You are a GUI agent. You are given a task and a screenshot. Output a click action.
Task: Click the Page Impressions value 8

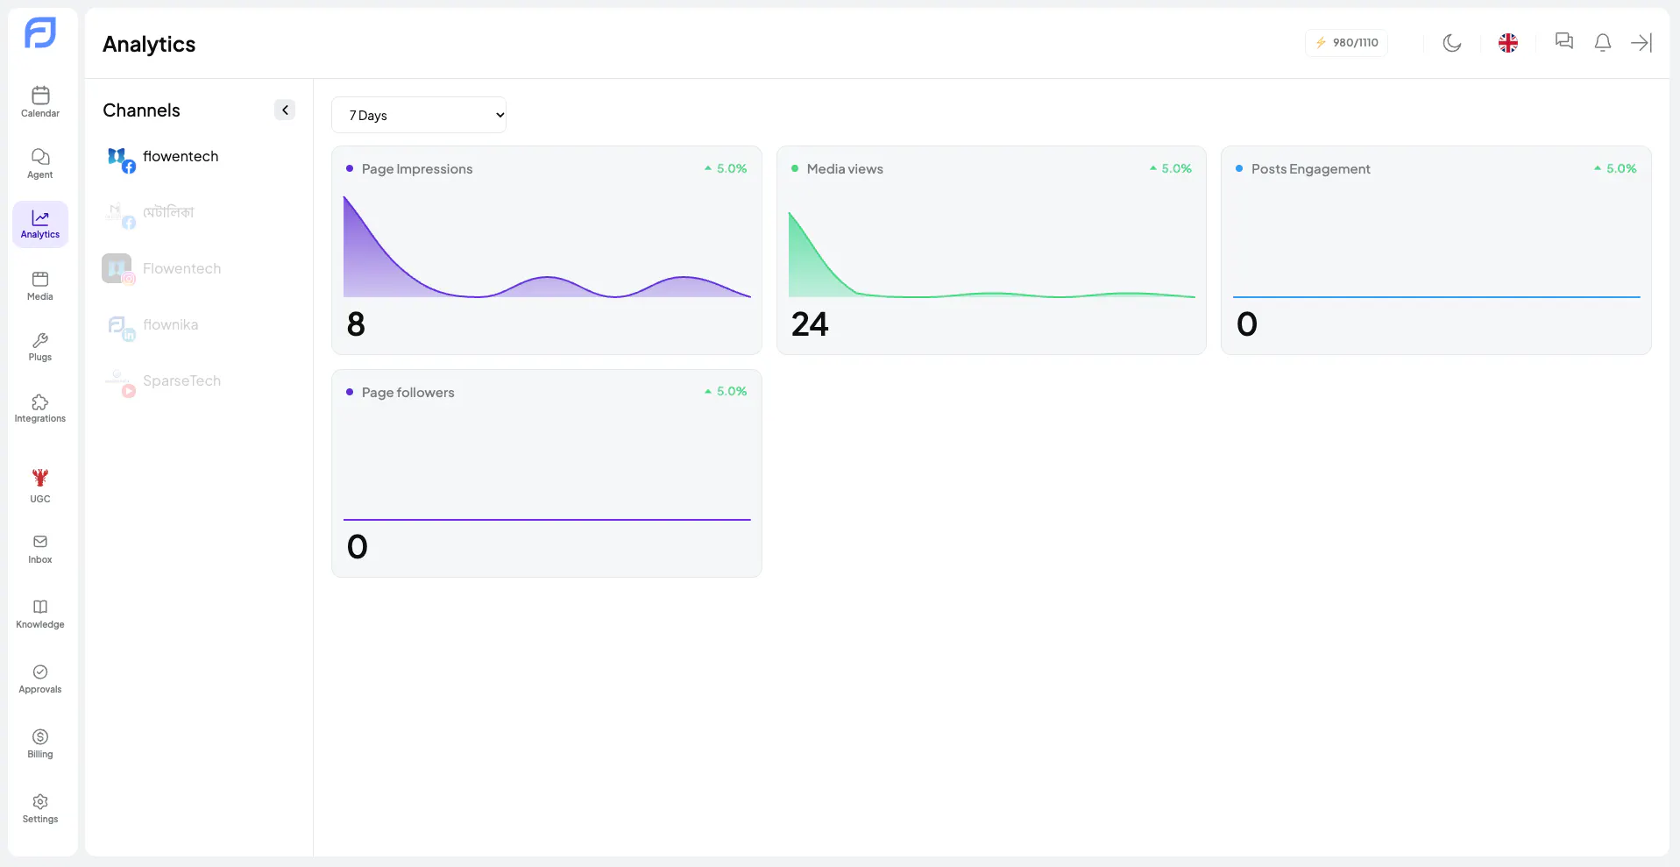click(356, 324)
